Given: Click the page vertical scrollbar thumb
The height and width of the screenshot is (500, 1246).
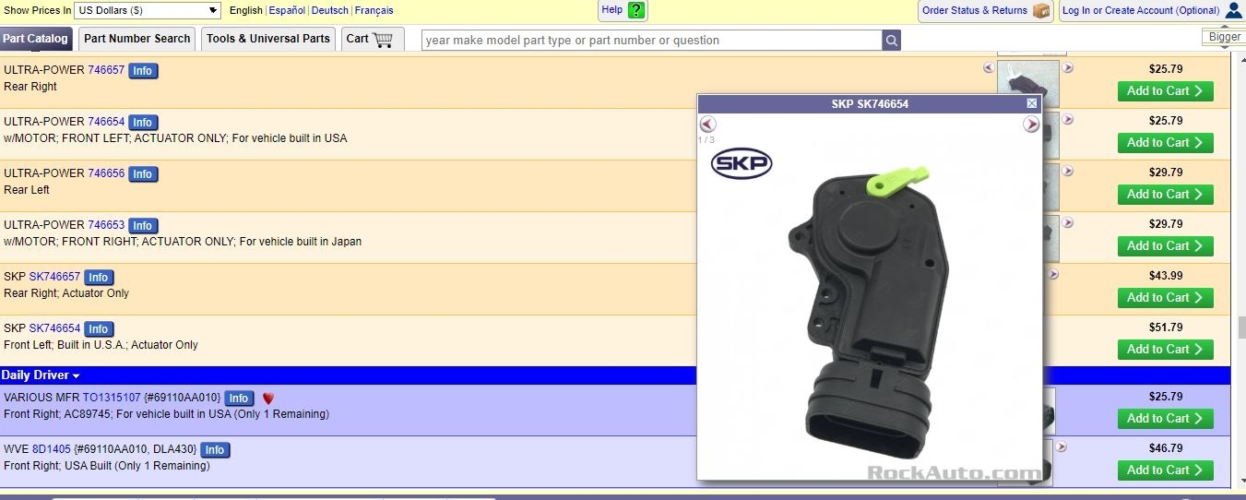Looking at the screenshot, I should [1241, 327].
